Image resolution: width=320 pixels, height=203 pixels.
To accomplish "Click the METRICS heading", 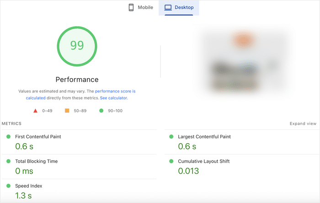I will 11,123.
